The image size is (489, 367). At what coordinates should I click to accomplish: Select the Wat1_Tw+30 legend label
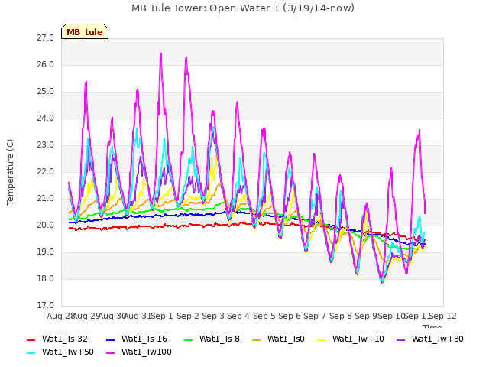coord(438,339)
